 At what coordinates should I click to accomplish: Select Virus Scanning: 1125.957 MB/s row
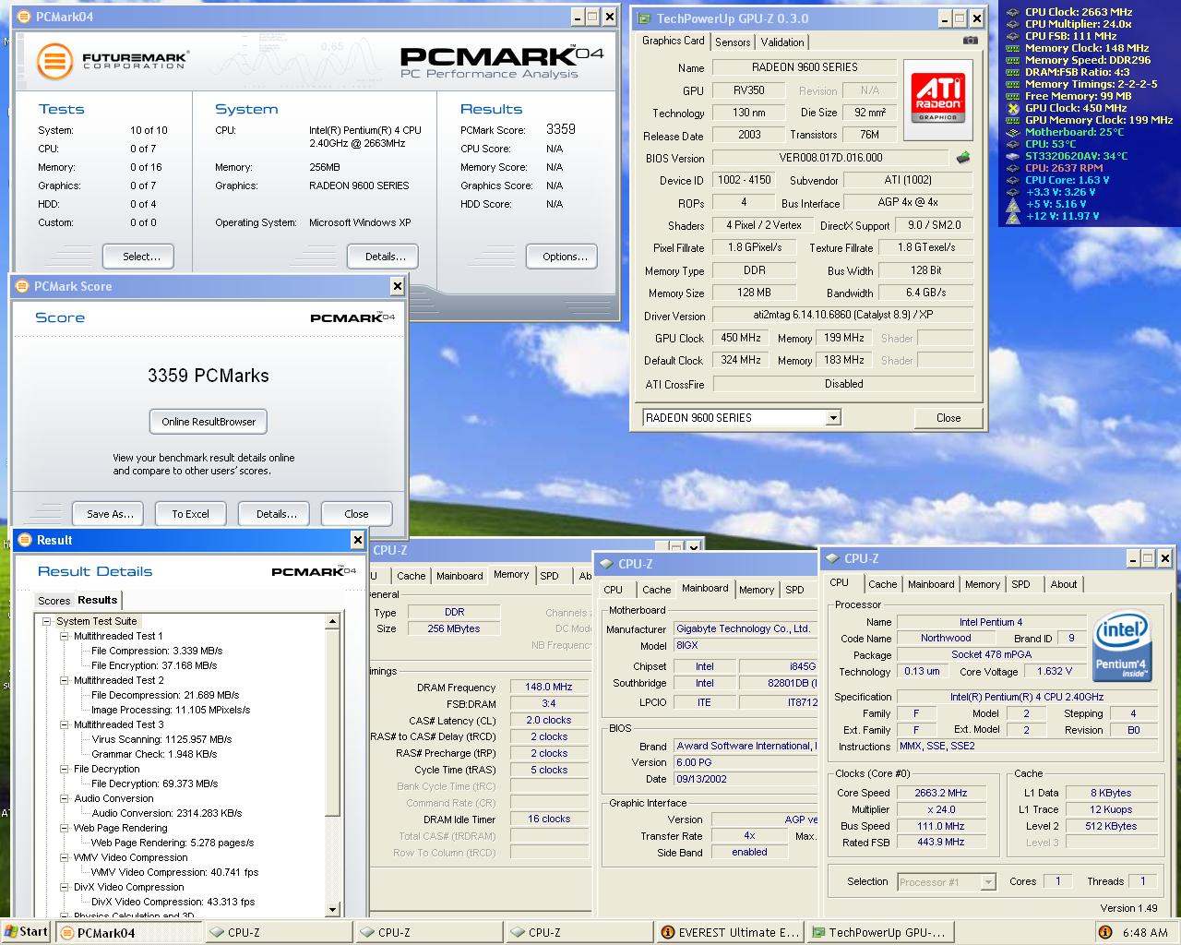coord(161,739)
